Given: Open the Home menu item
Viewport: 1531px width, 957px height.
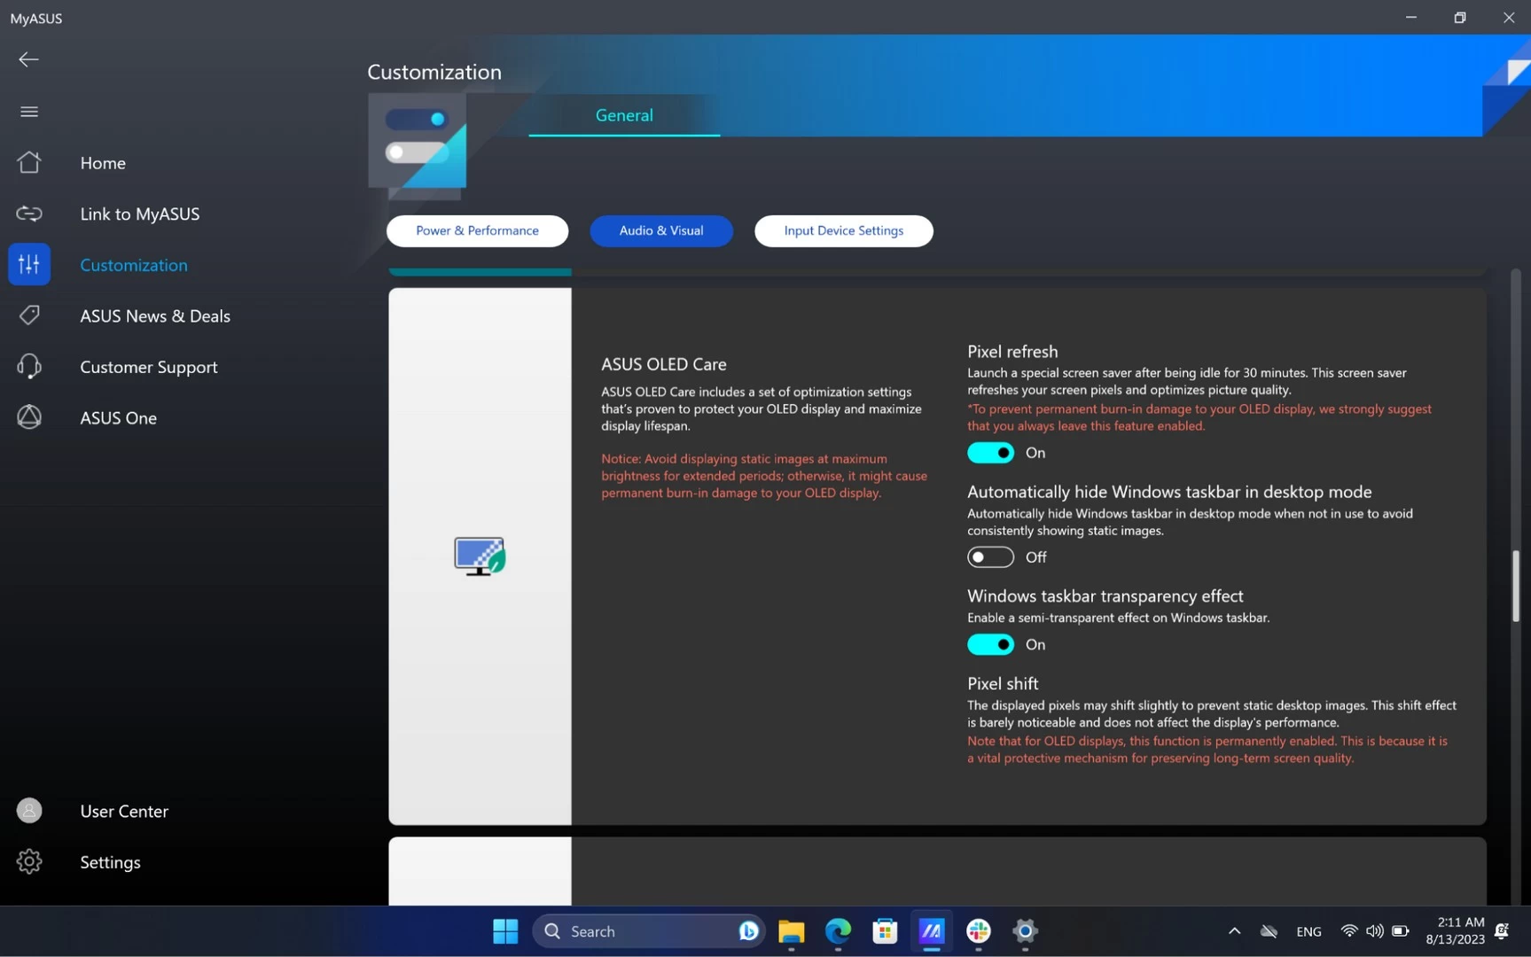Looking at the screenshot, I should coord(103,163).
